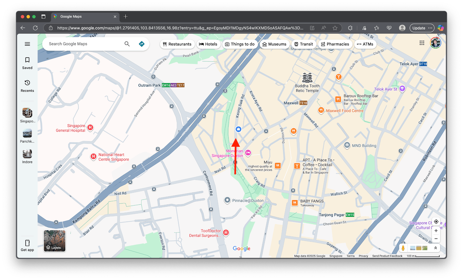Open the Google Maps hamburger menu
Image resolution: width=463 pixels, height=280 pixels.
coord(27,44)
